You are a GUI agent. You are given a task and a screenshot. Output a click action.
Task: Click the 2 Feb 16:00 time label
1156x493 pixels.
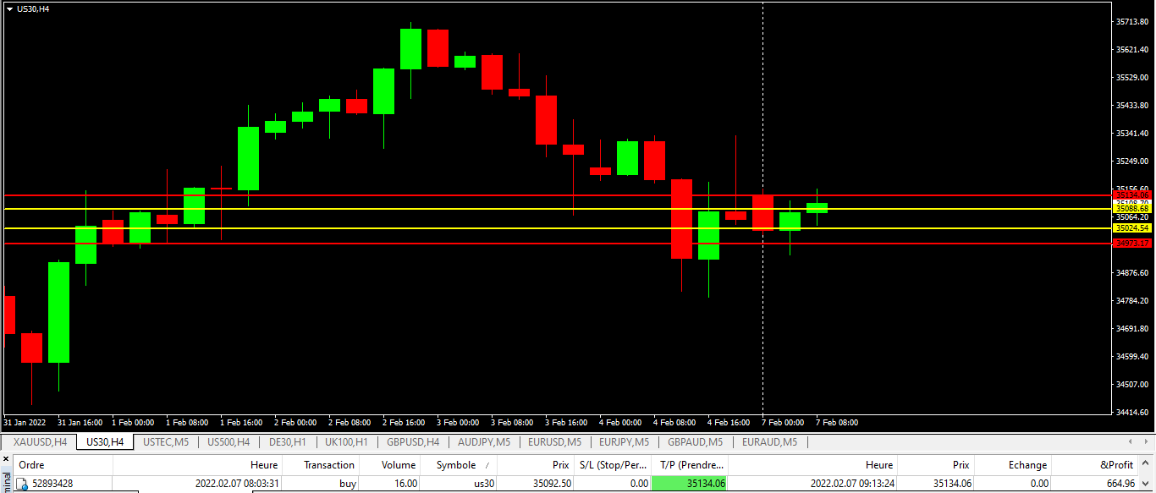coord(404,422)
